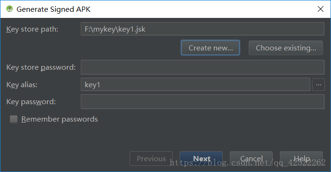Click the 'Key password:' label
Image resolution: width=331 pixels, height=172 pixels.
31,102
